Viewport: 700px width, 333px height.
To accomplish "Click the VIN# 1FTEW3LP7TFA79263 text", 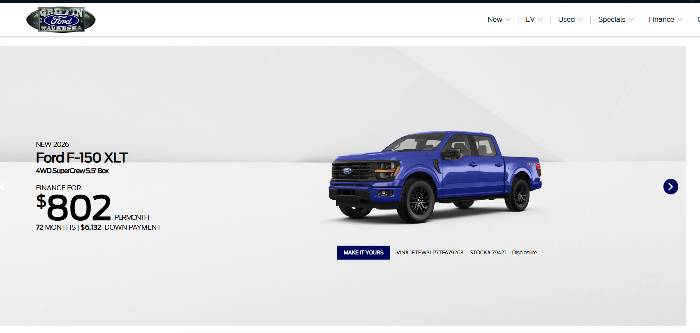I will click(430, 253).
